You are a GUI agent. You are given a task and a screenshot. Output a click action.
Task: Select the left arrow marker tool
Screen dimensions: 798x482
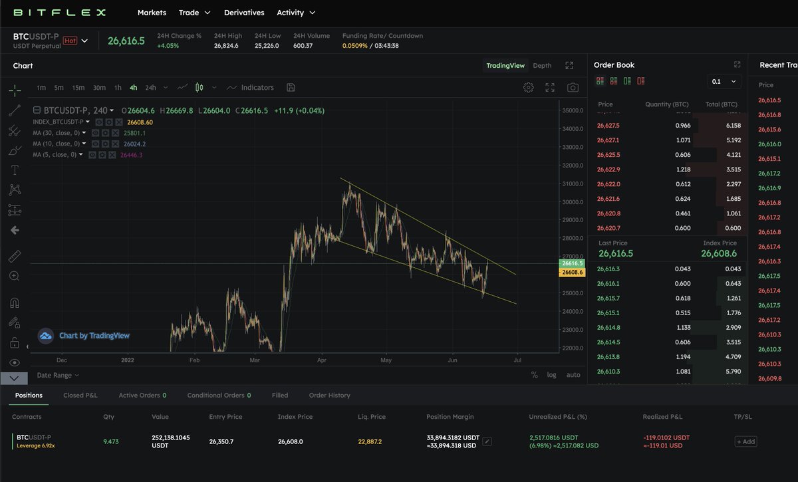coord(15,230)
